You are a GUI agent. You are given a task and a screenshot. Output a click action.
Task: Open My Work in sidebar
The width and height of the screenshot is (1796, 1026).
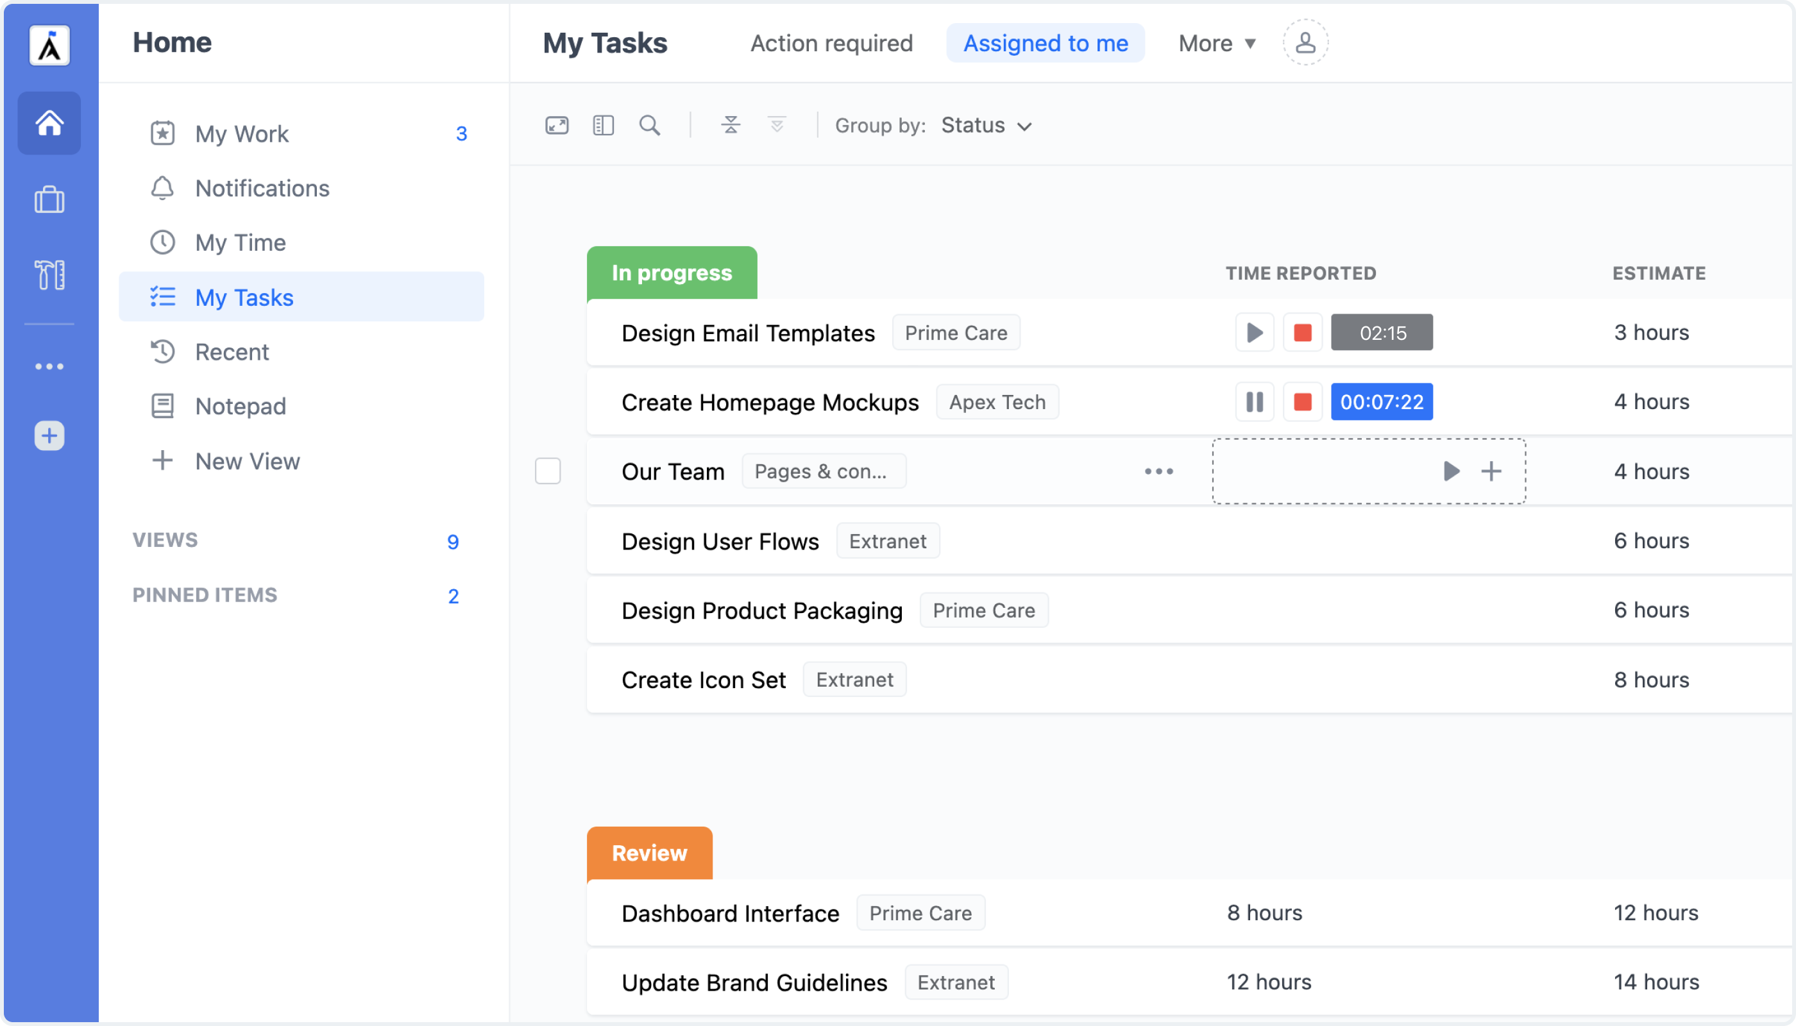pos(242,133)
